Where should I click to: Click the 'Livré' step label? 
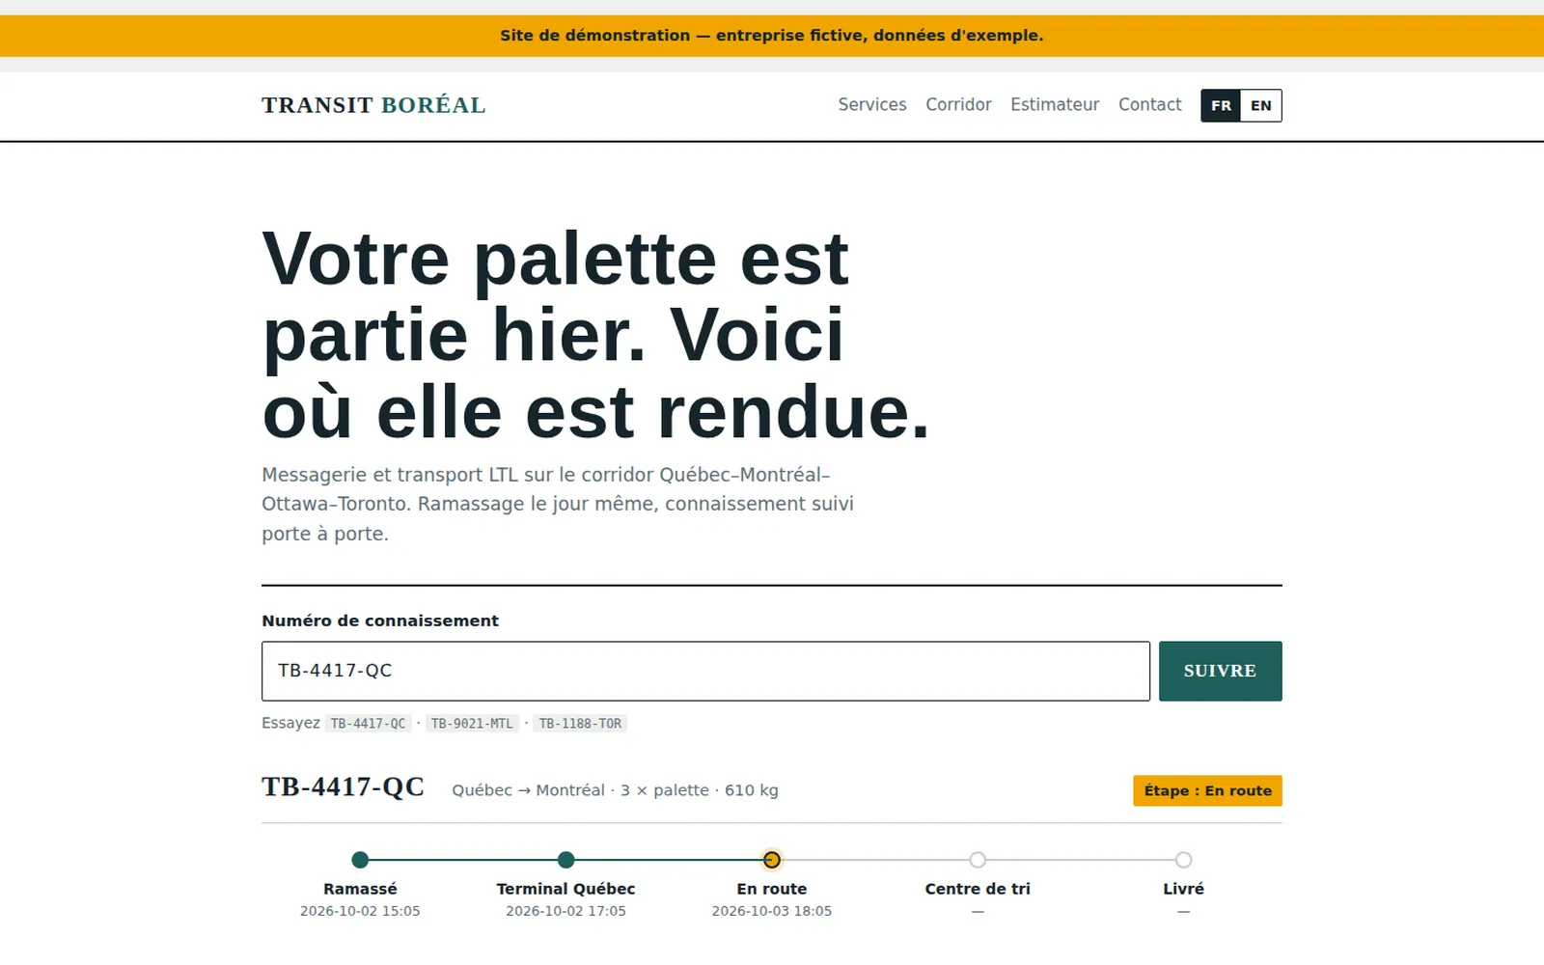click(1184, 889)
